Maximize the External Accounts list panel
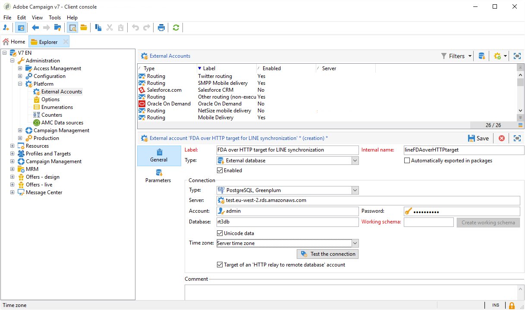This screenshot has width=525, height=310. 517,56
